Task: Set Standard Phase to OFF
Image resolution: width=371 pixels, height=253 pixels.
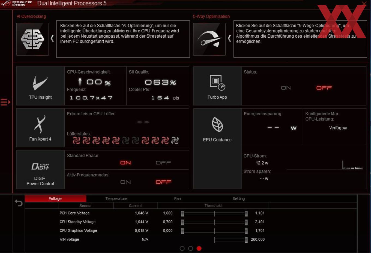Action: [163, 163]
